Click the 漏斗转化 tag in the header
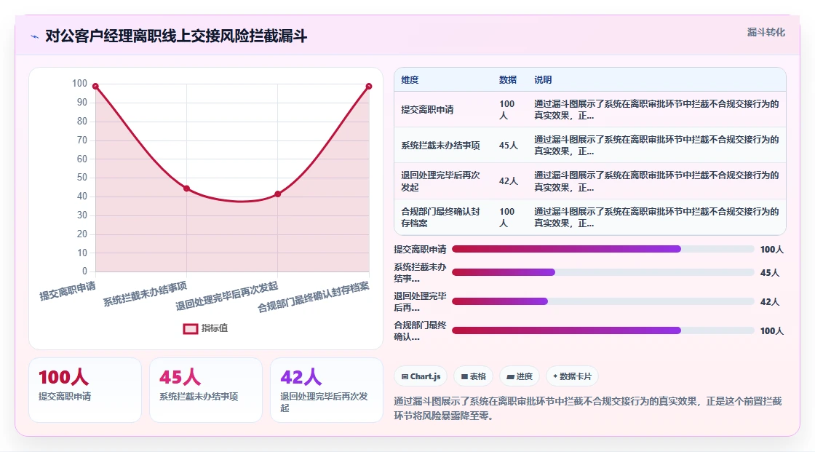Viewport: 815px width, 452px height. coord(766,32)
